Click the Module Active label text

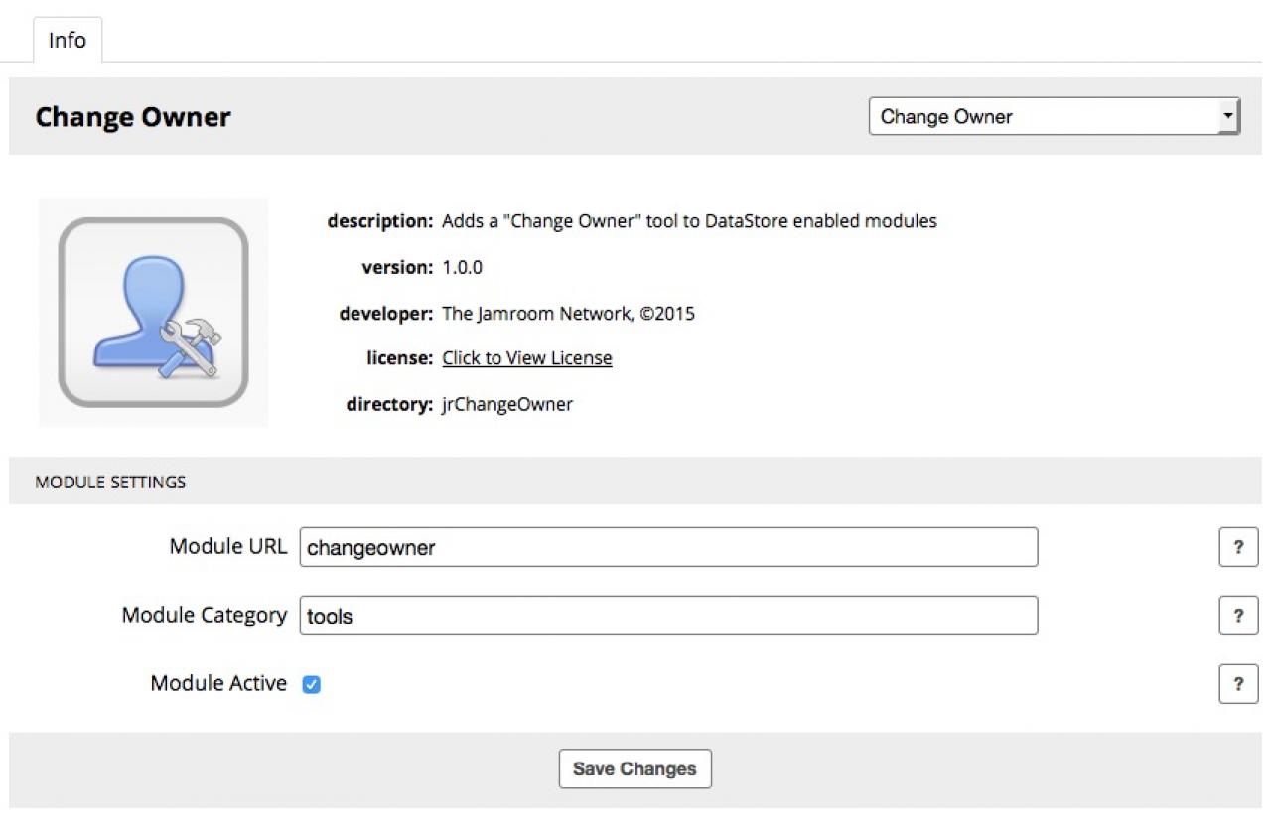[x=218, y=683]
